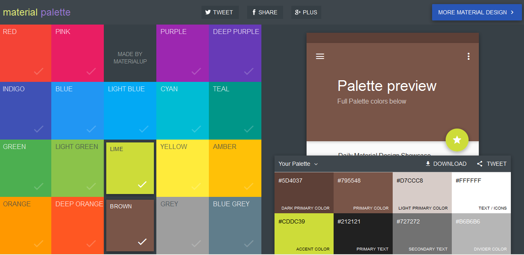524x255 pixels.
Task: Click the SHARE button at the top
Action: point(265,12)
